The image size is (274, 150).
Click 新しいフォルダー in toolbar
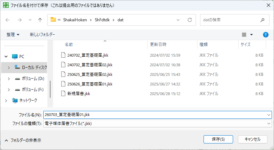point(42,35)
